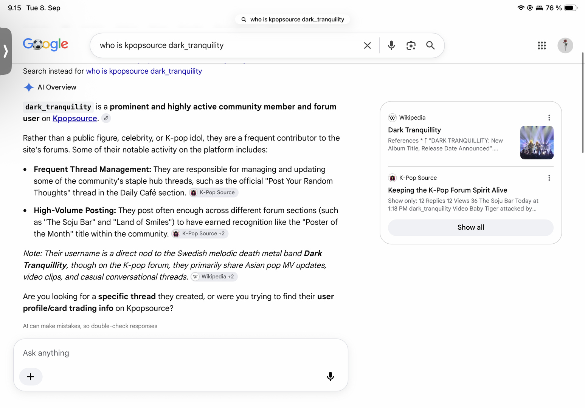Screen dimensions: 585x408
Task: Open K-Pop Source citation chip after Daily Café
Action: [214, 193]
